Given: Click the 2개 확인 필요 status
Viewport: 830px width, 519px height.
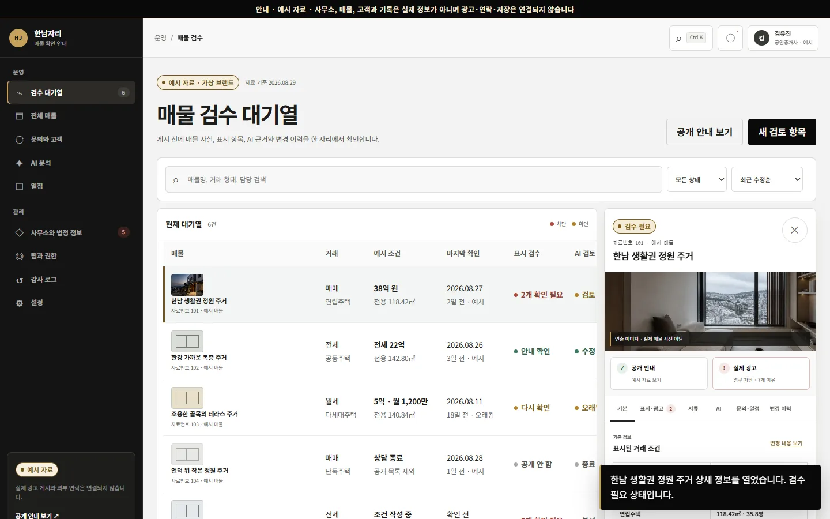Looking at the screenshot, I should (538, 295).
